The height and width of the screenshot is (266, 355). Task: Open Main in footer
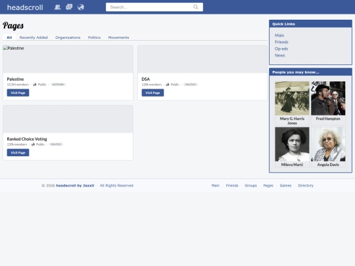coord(216,185)
